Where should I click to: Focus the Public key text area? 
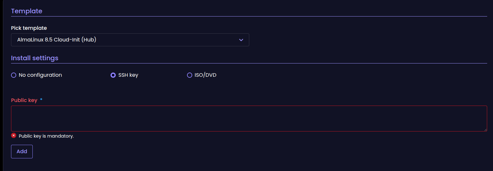pos(249,119)
